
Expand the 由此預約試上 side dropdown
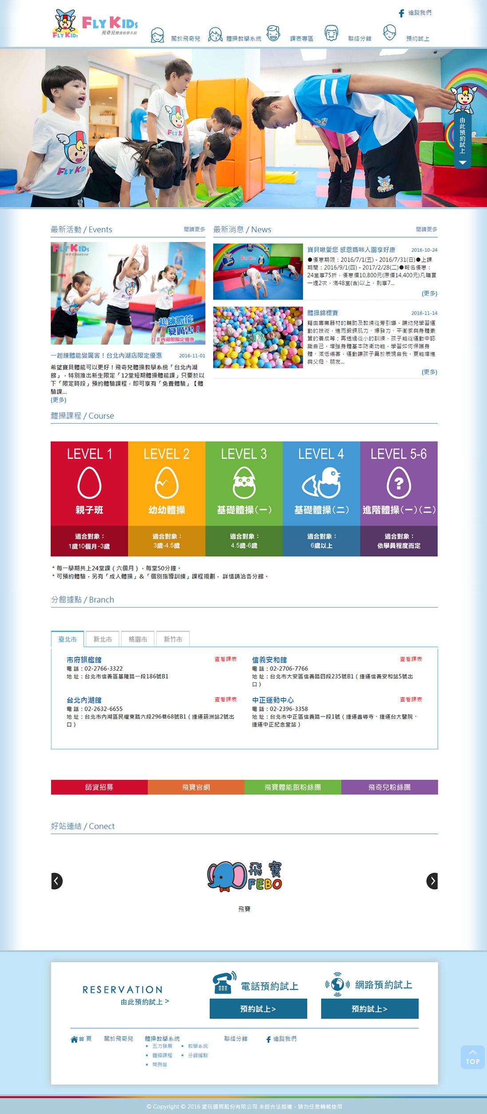pos(462,163)
